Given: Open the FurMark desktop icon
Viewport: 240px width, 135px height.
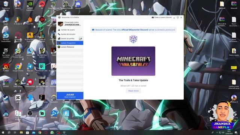Looking at the screenshot, I should [6, 67].
